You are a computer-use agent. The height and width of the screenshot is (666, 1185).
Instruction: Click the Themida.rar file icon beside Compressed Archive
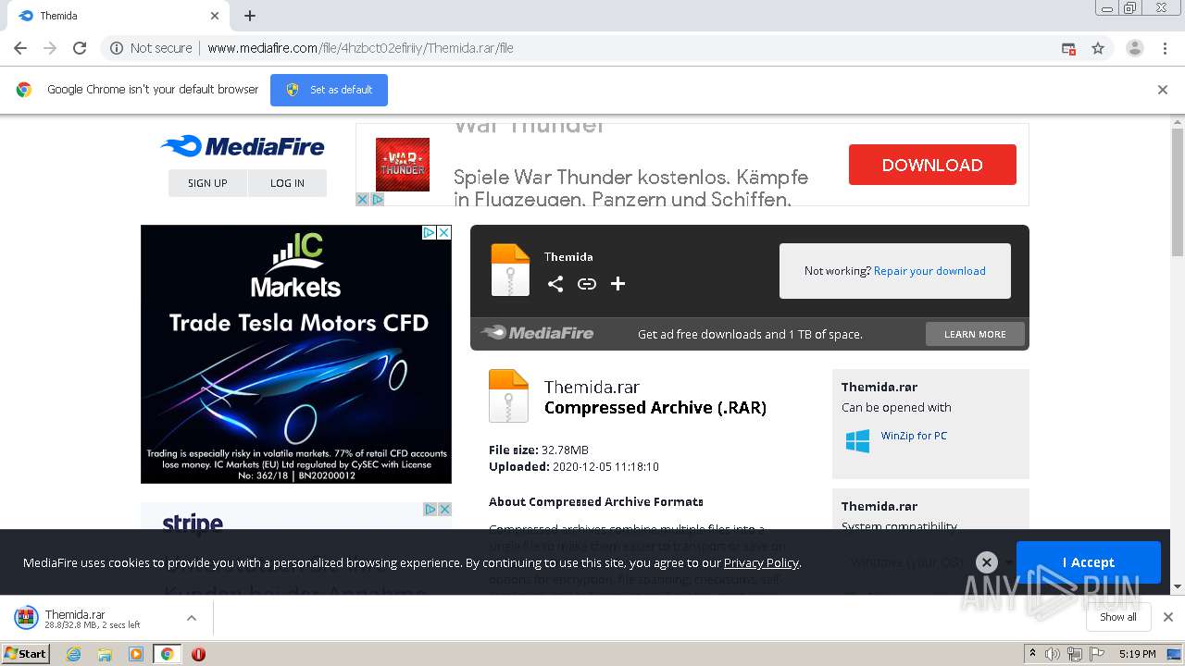[508, 396]
